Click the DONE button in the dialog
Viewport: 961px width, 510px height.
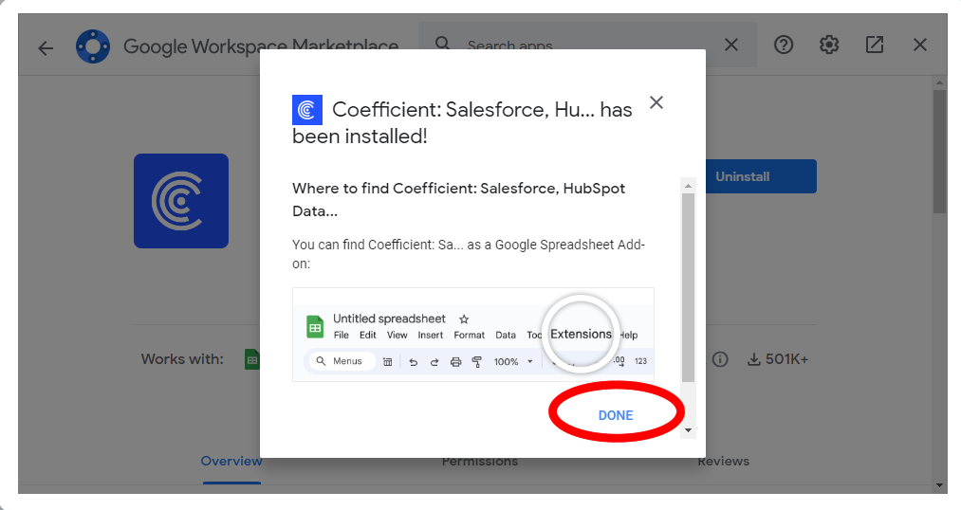tap(616, 415)
